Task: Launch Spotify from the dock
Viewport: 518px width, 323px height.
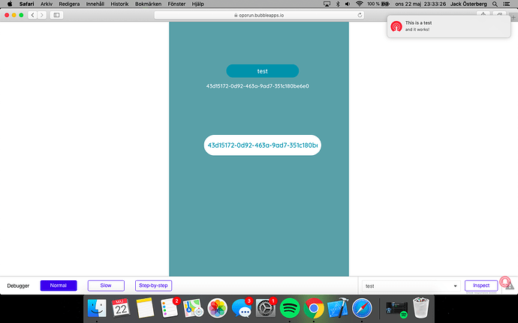Action: (290, 308)
